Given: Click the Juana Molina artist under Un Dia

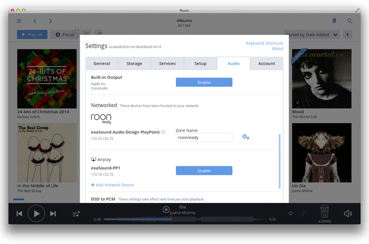Looking at the screenshot, I should [302, 190].
